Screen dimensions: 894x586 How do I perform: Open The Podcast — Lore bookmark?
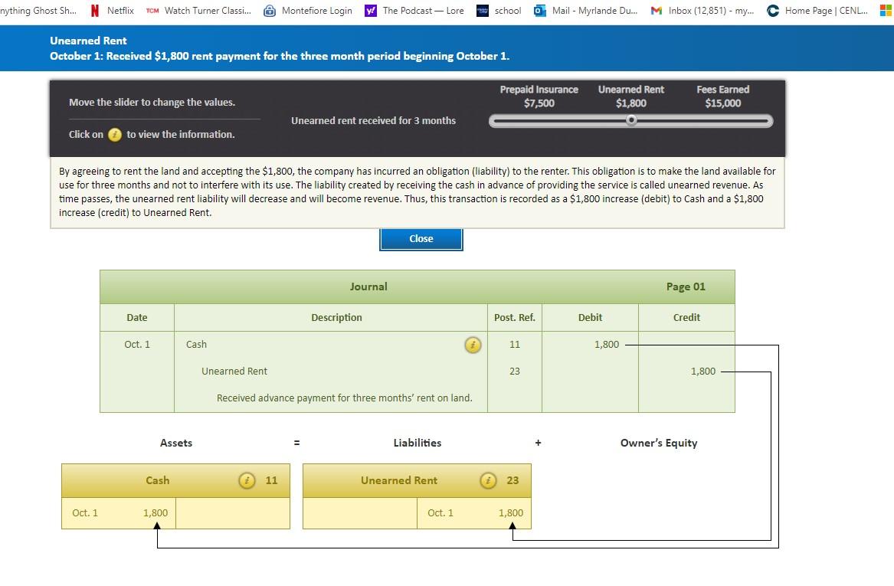pyautogui.click(x=414, y=10)
